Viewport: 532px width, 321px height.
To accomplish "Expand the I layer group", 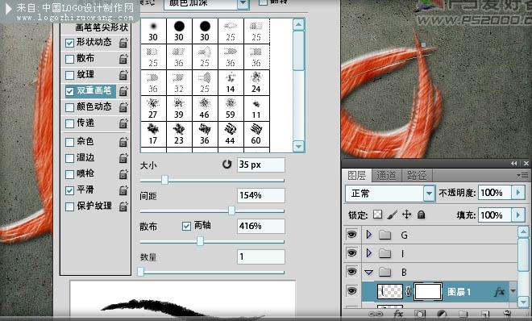I will tap(369, 252).
